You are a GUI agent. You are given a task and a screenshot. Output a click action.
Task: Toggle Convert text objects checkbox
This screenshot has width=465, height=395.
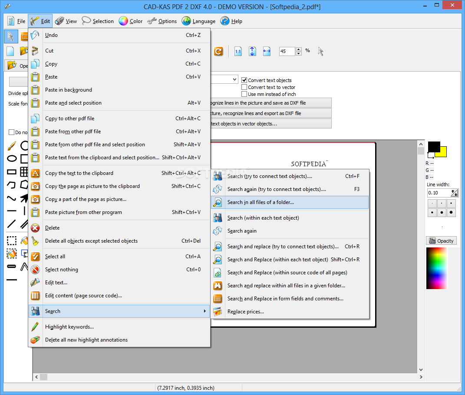[x=244, y=80]
